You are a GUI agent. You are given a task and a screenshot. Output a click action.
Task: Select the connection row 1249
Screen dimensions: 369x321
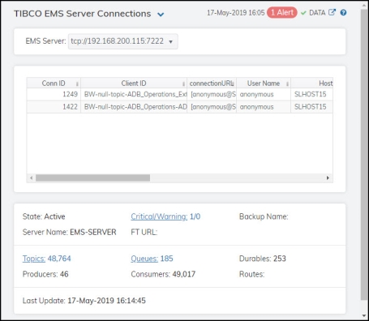(180, 94)
